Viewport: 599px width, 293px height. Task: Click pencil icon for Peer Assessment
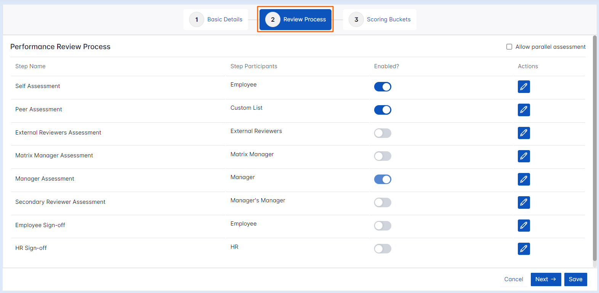(524, 110)
